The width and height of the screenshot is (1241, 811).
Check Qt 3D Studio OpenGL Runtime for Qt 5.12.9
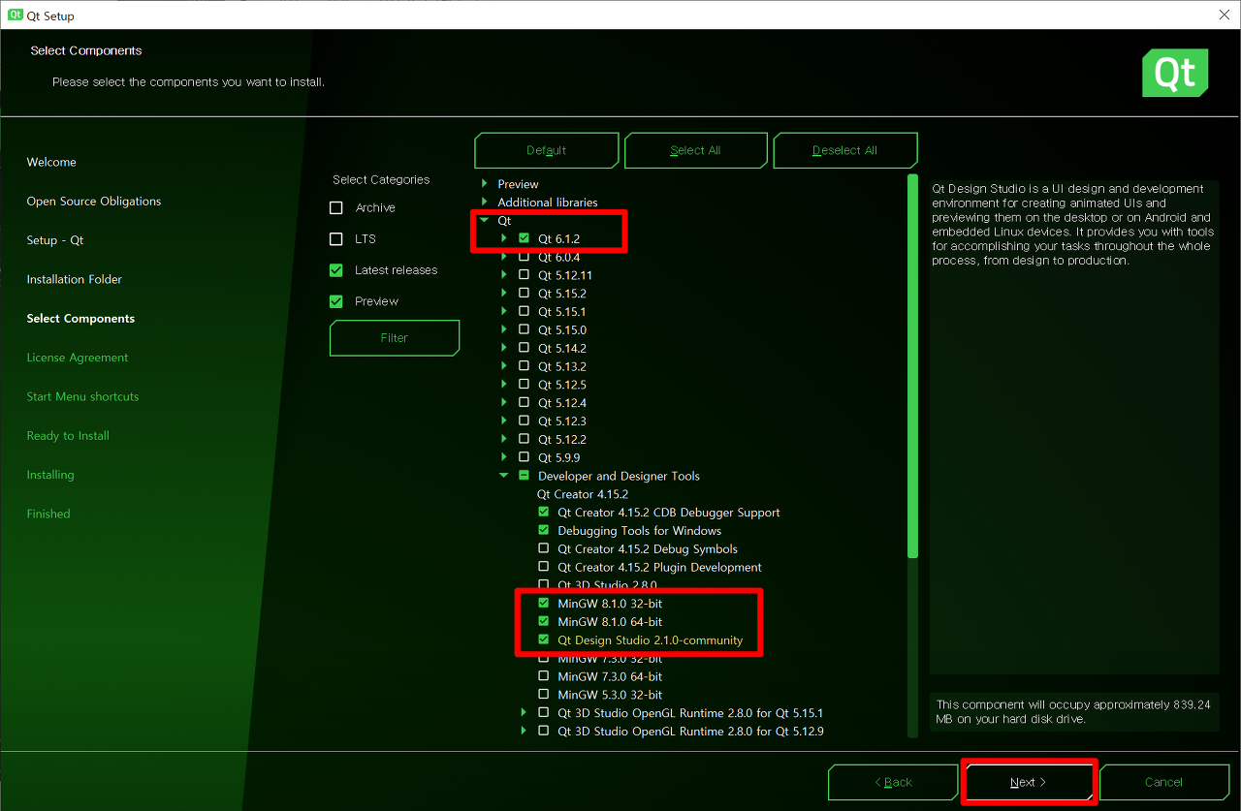pyautogui.click(x=544, y=732)
